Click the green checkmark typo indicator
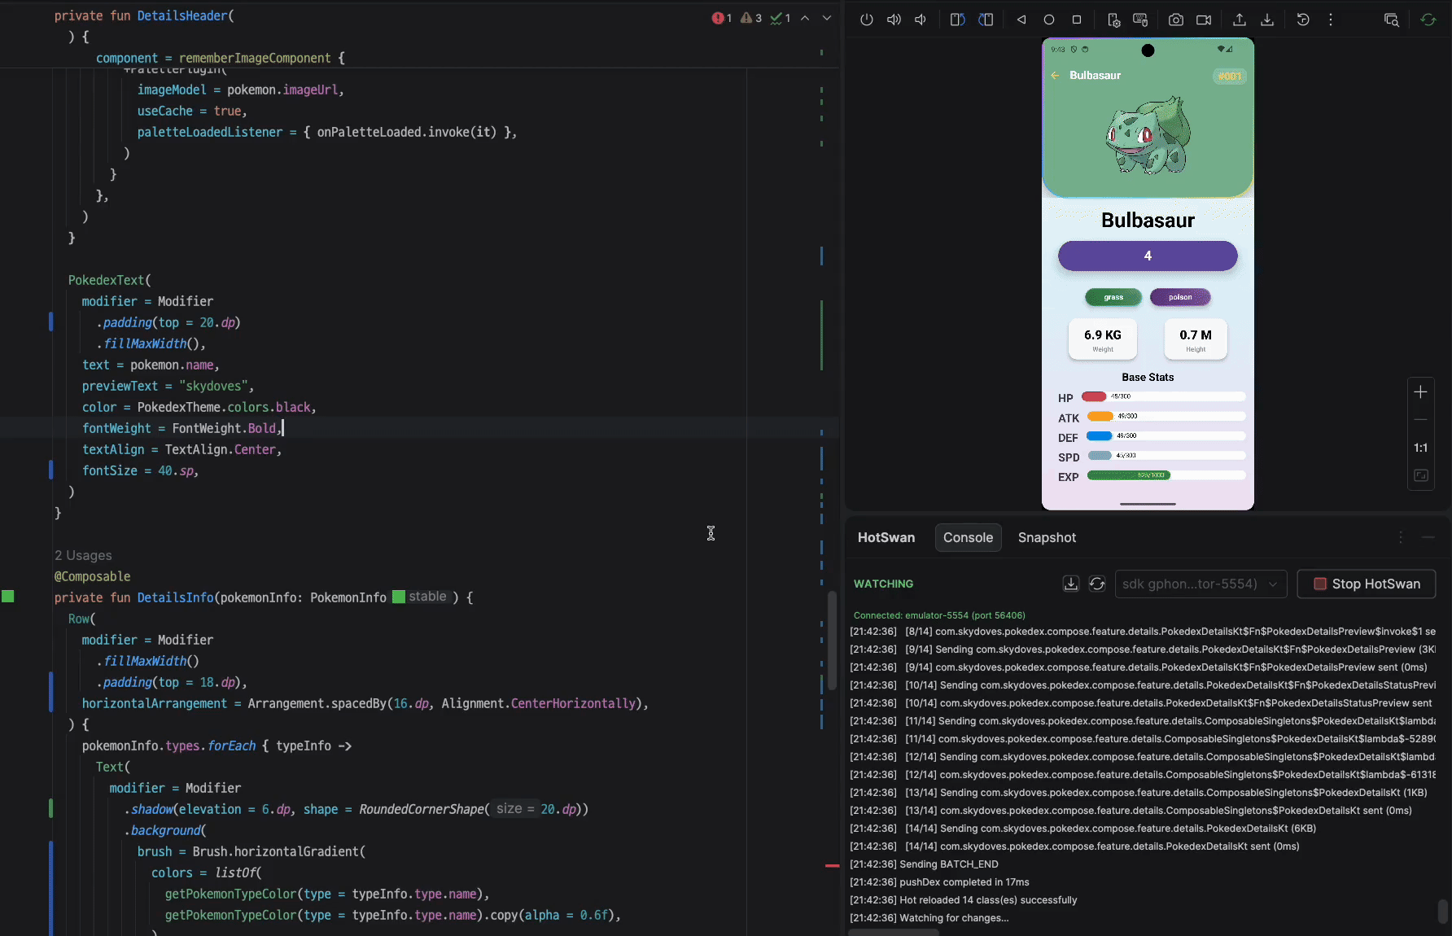1452x936 pixels. (x=781, y=18)
